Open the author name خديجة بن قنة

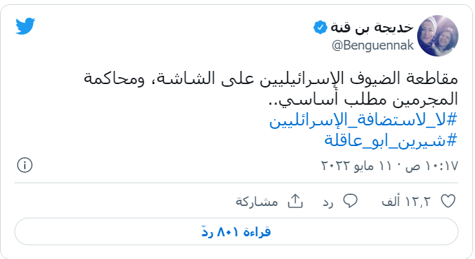click(372, 28)
